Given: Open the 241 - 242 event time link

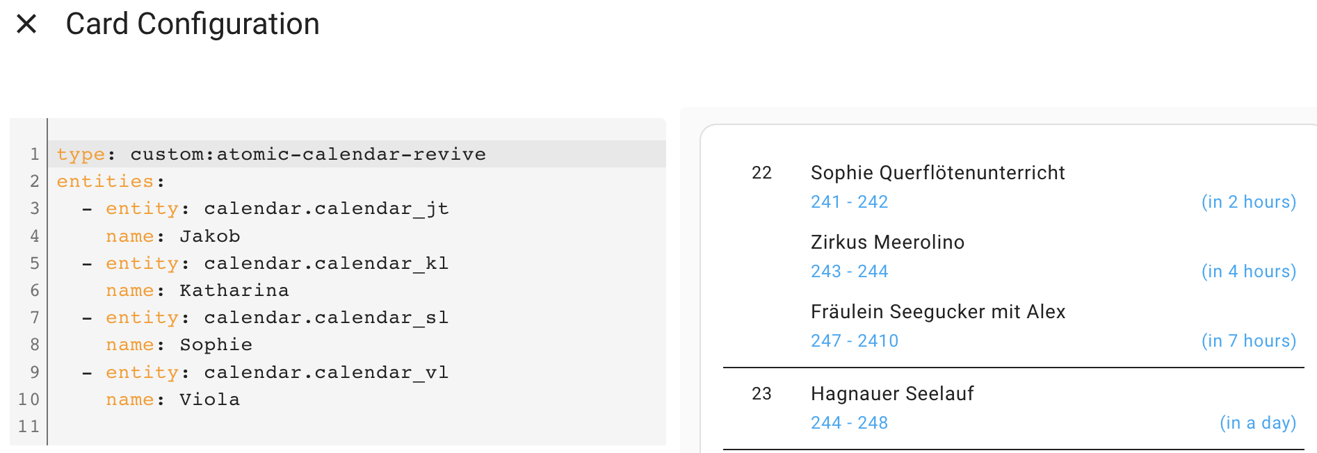Looking at the screenshot, I should point(849,201).
